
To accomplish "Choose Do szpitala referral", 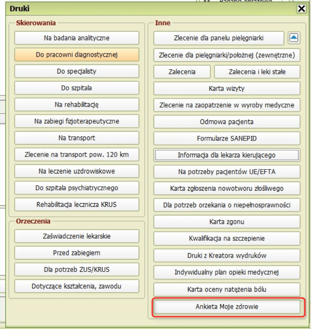I will coord(77,88).
